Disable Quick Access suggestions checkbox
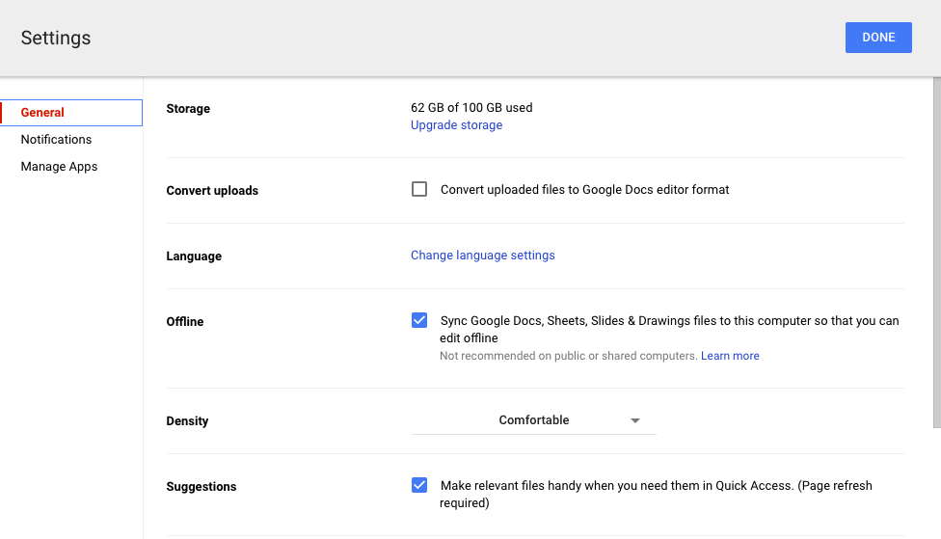 click(x=418, y=484)
